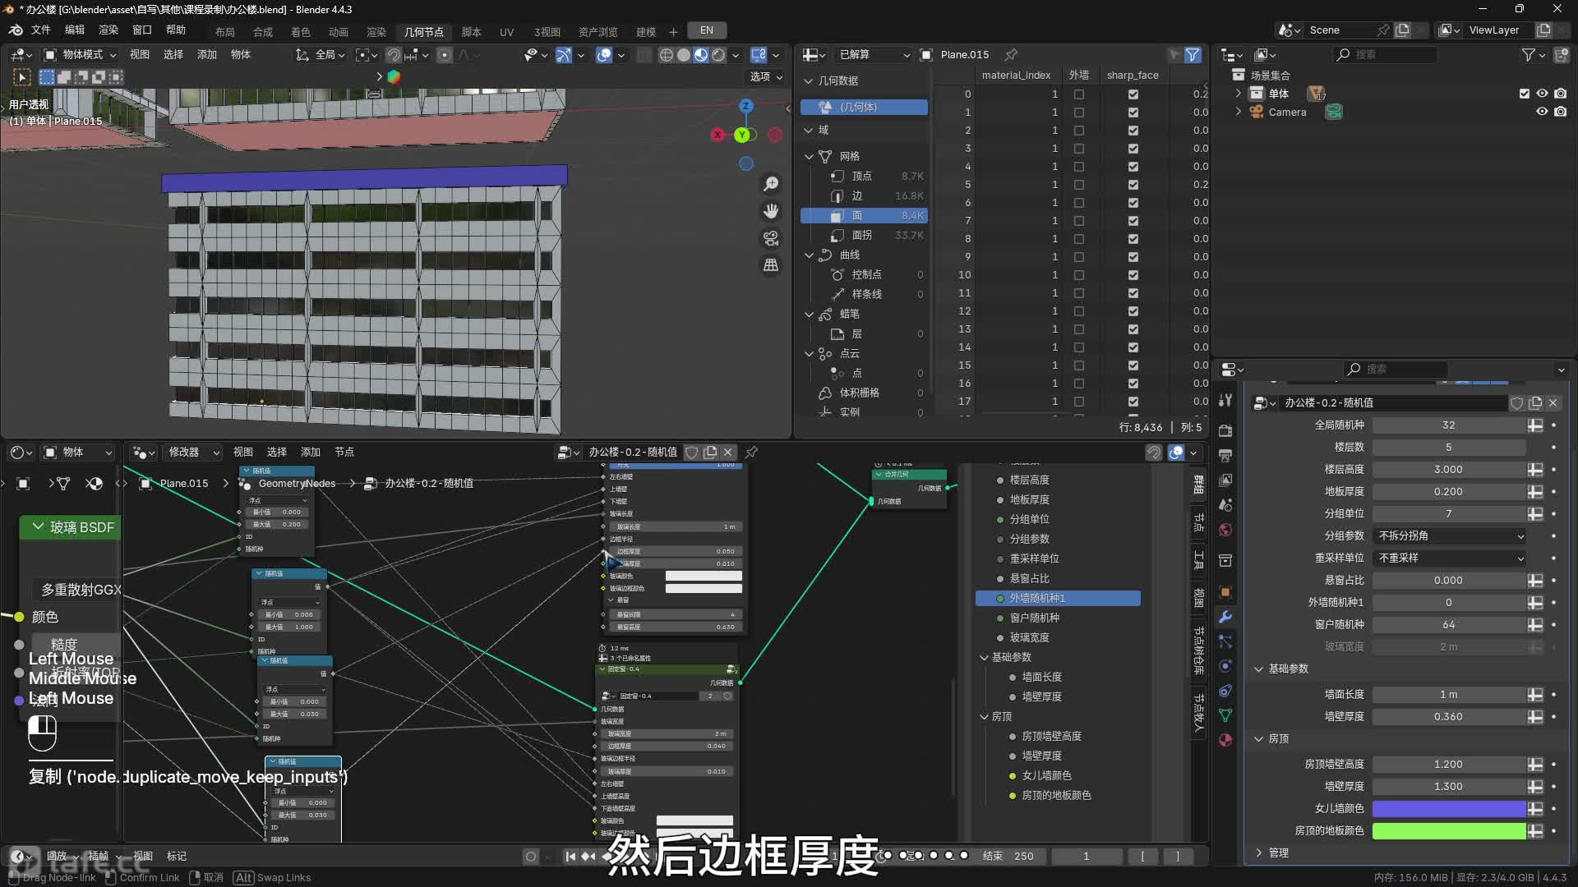Open the 物体模式 mode dropdown

tap(80, 55)
